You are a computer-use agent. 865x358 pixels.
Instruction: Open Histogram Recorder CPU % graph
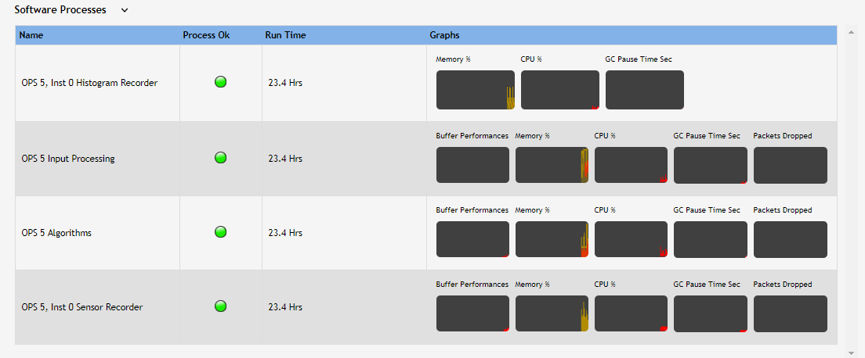coord(559,90)
